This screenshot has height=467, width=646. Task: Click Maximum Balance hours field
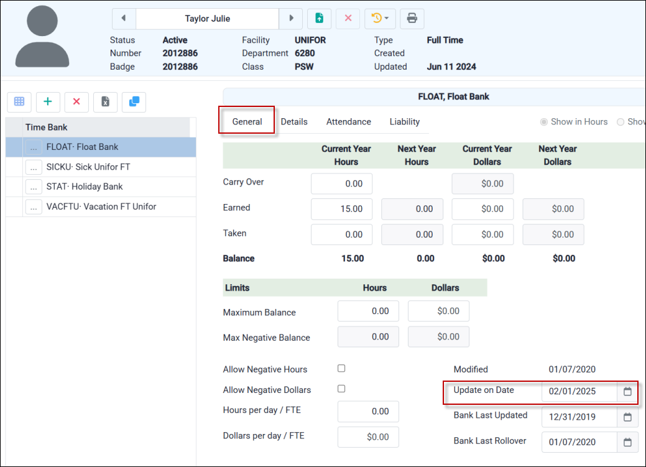click(368, 311)
